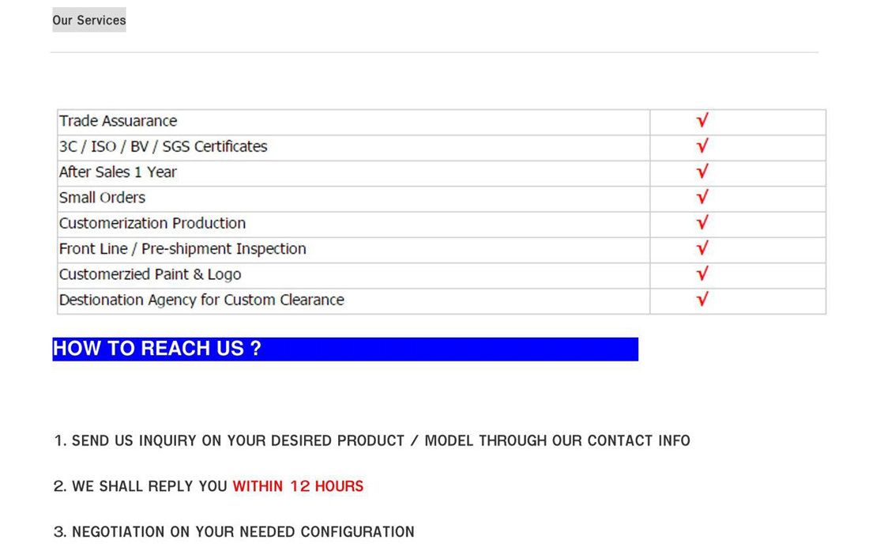Select the Destionation Agency for Custom Clearance text

(x=201, y=300)
